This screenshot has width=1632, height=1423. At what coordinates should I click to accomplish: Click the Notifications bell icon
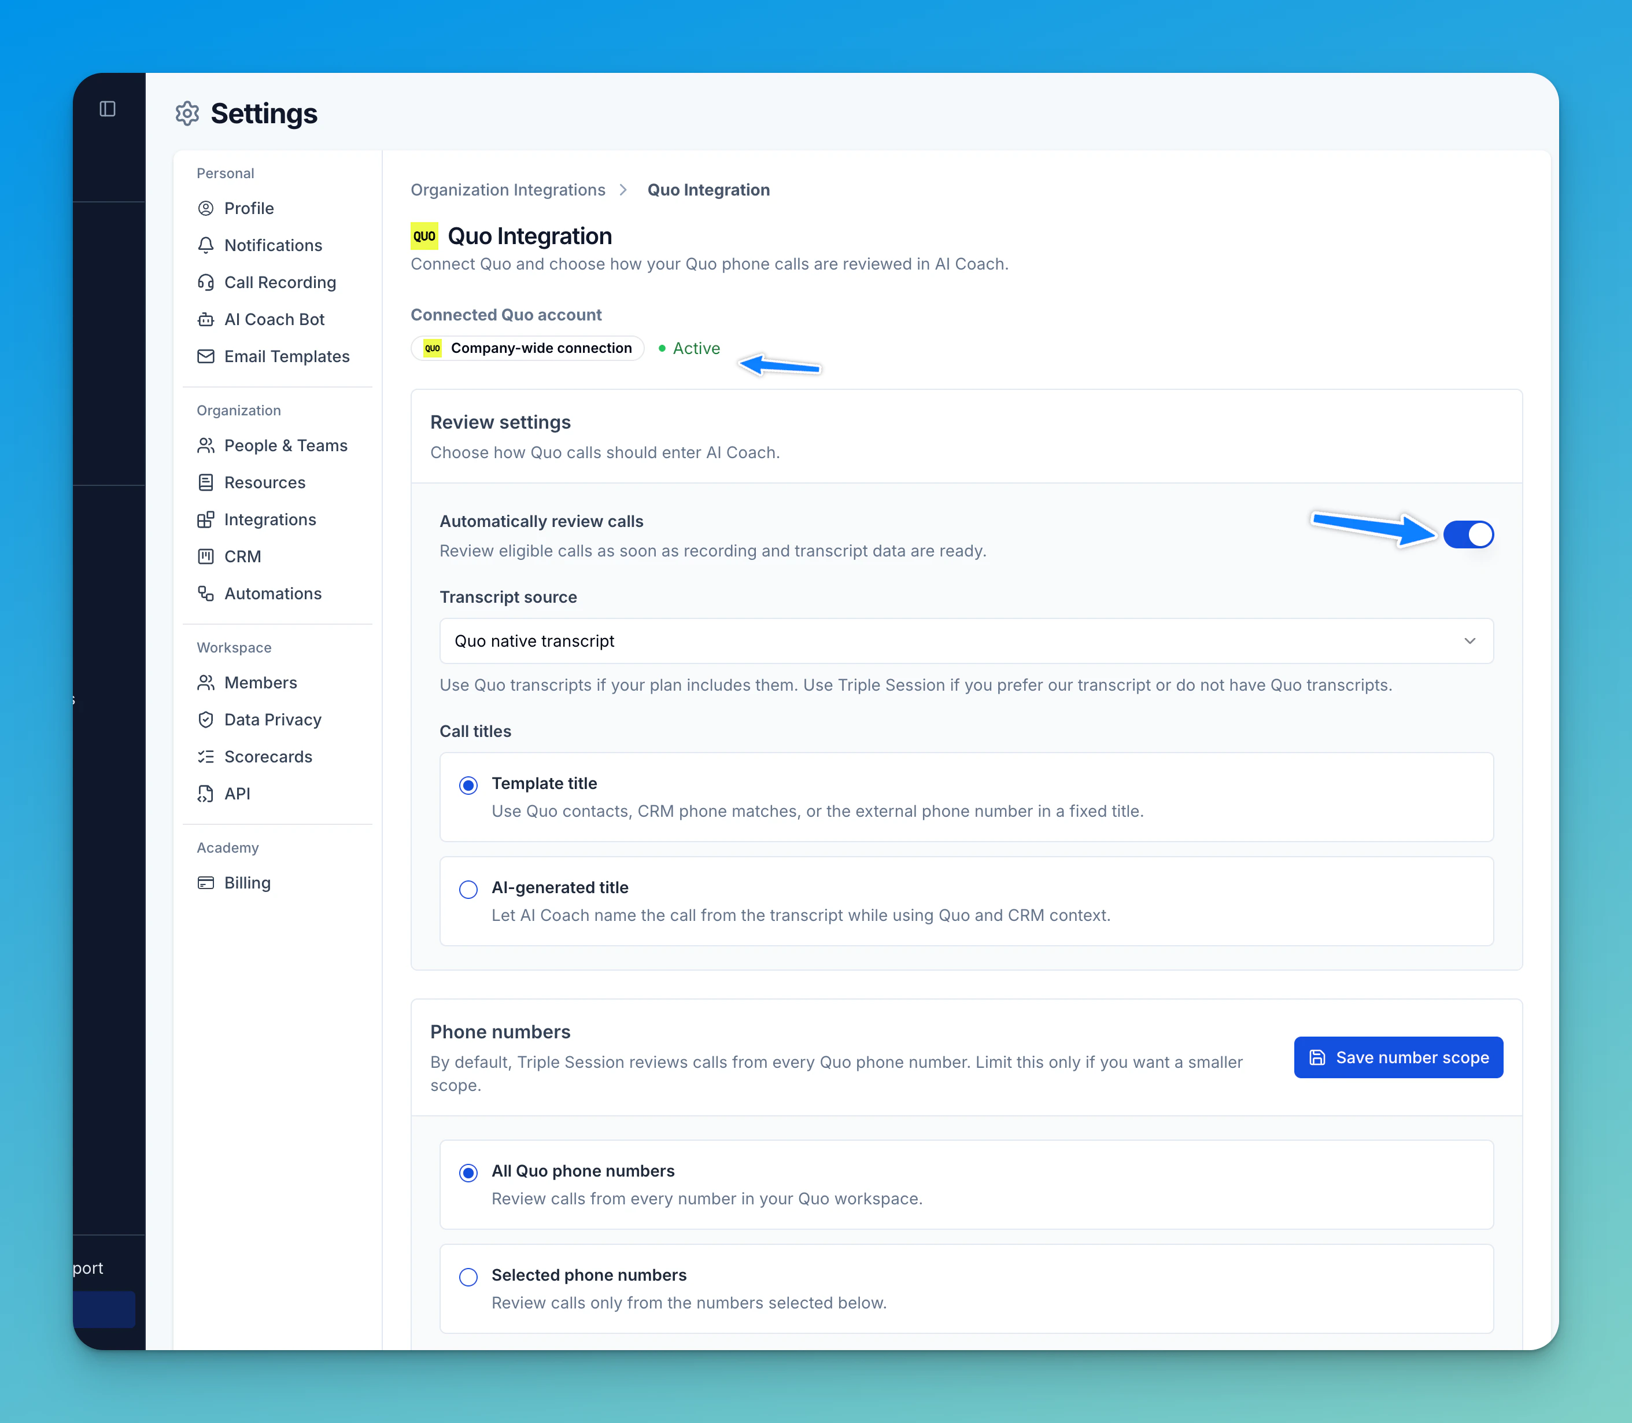205,245
